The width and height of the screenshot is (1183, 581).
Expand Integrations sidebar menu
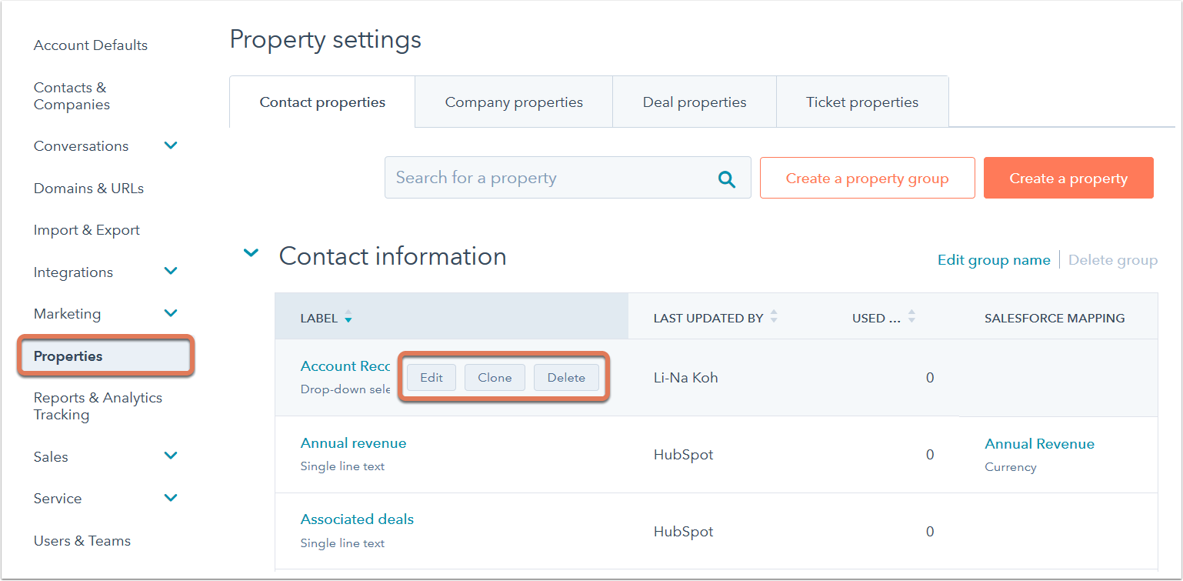[171, 271]
